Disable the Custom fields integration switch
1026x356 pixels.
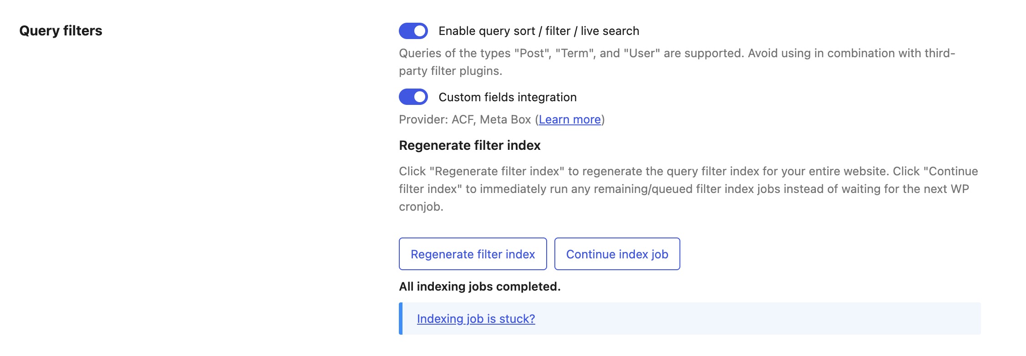[413, 97]
